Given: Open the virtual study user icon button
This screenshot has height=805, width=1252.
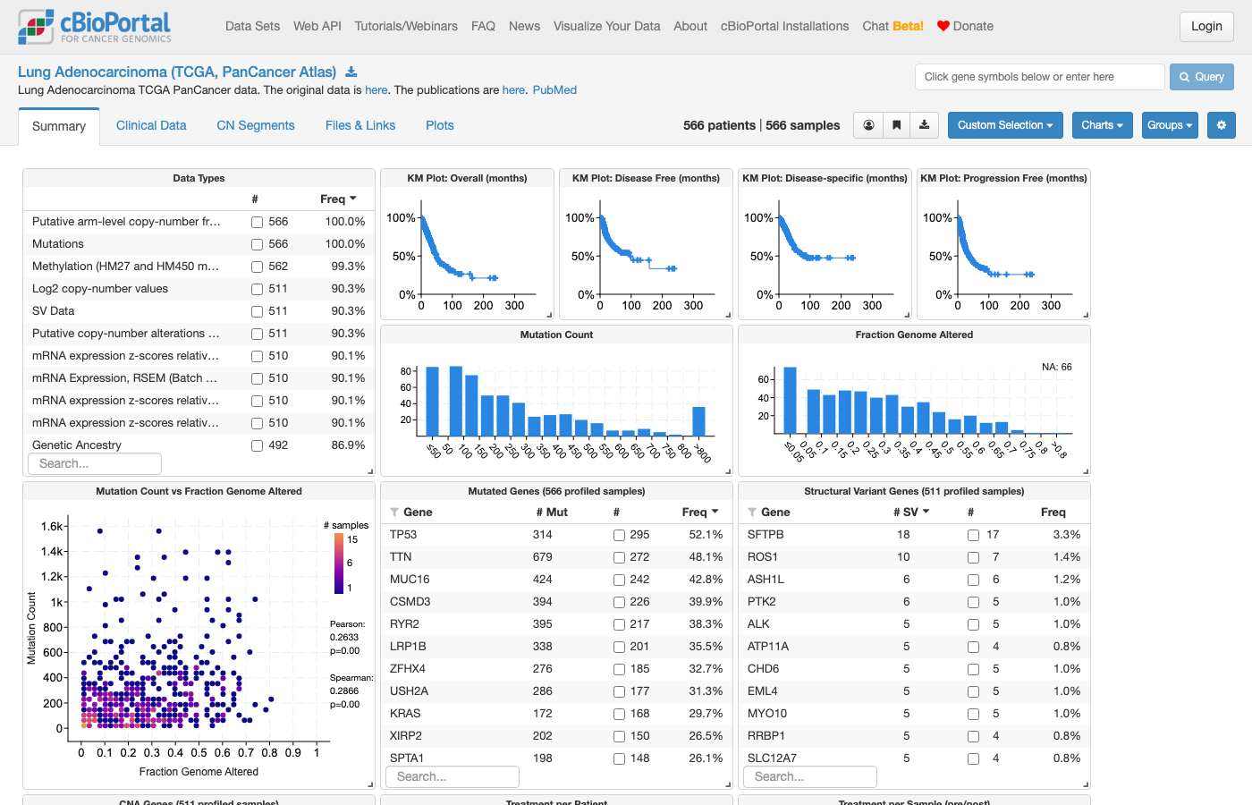Looking at the screenshot, I should 868,125.
